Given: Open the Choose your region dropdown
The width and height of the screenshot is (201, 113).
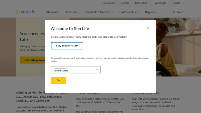Looking at the screenshot, I should click(76, 70).
